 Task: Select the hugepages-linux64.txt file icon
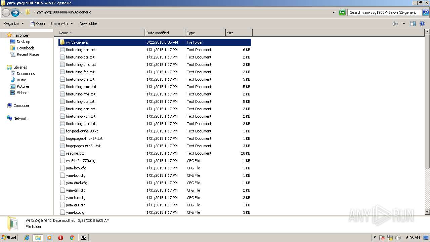[x=62, y=138]
